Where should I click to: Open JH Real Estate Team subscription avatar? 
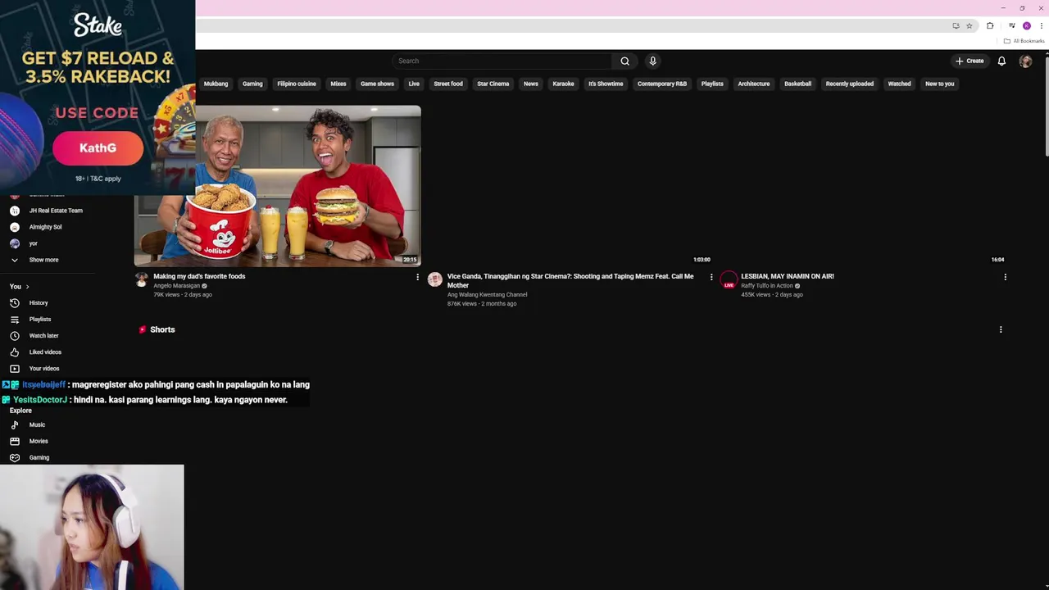click(14, 211)
